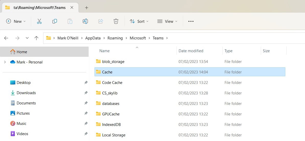The height and width of the screenshot is (141, 305).
Task: Sort by Date modified column header
Action: click(x=191, y=51)
